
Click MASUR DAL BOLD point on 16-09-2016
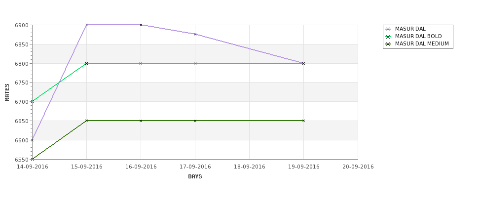(141, 63)
